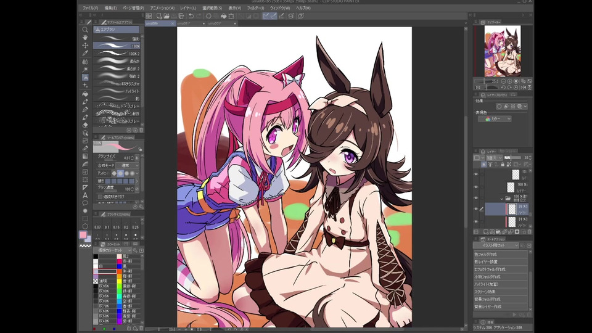
Task: Select the Eyedropper tool
Action: click(x=85, y=53)
